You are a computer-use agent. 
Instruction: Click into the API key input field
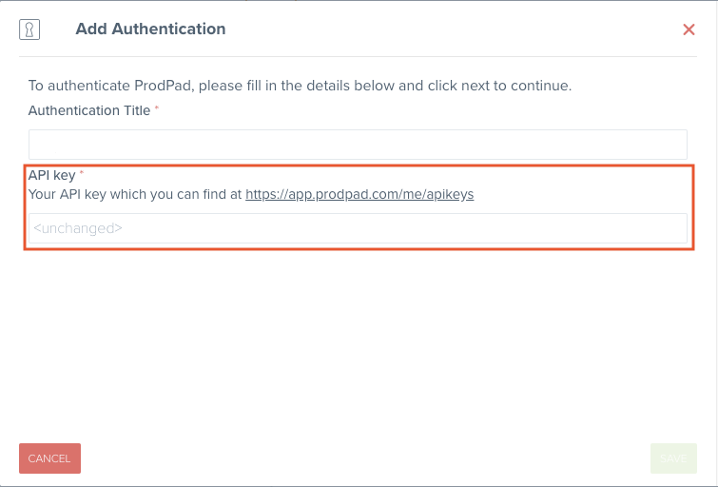click(x=358, y=228)
